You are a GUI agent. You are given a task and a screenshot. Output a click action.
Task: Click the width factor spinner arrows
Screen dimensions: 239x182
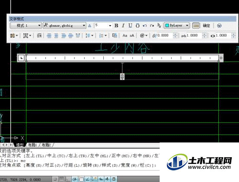click(x=233, y=36)
